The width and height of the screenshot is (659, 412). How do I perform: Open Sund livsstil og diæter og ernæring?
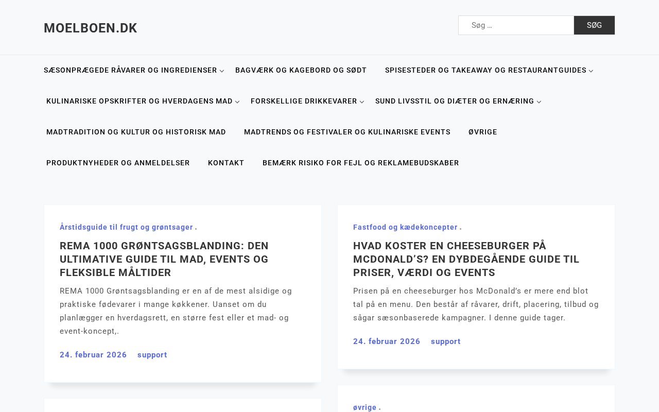(455, 101)
